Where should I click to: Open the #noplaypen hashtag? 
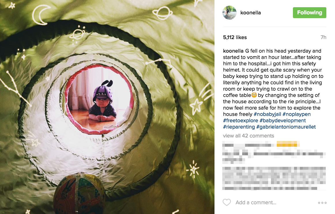point(297,114)
